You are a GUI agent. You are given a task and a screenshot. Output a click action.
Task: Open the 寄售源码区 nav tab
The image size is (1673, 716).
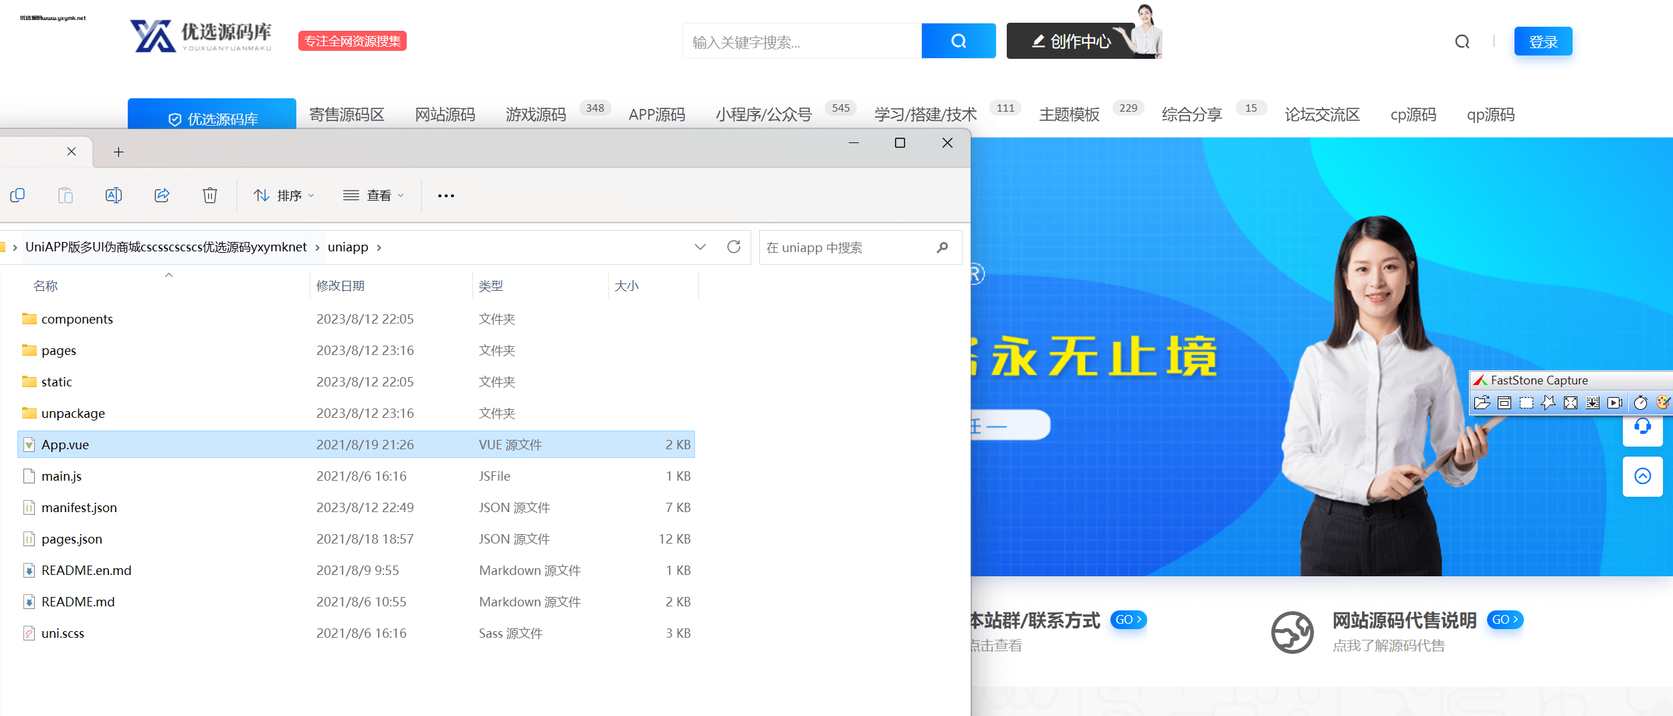347,115
